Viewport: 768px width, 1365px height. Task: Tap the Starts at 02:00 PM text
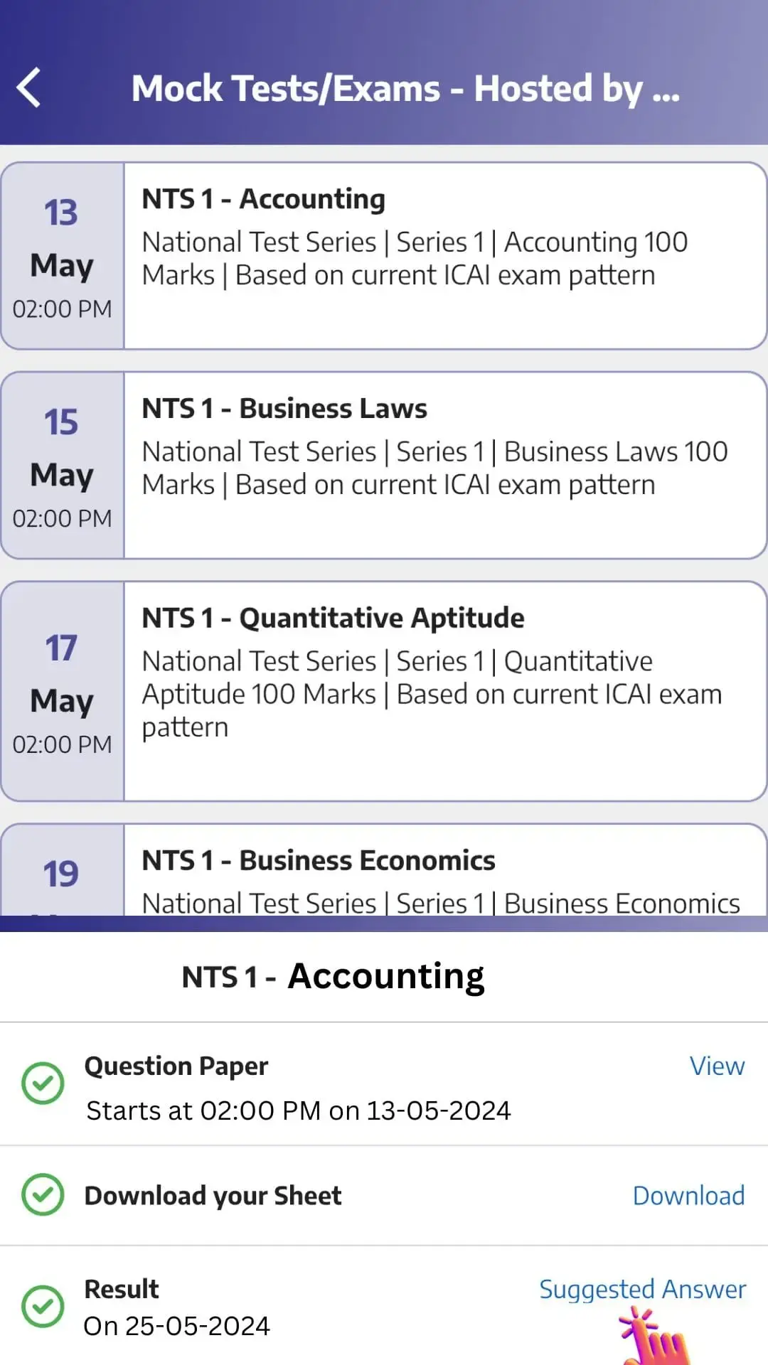point(298,1110)
